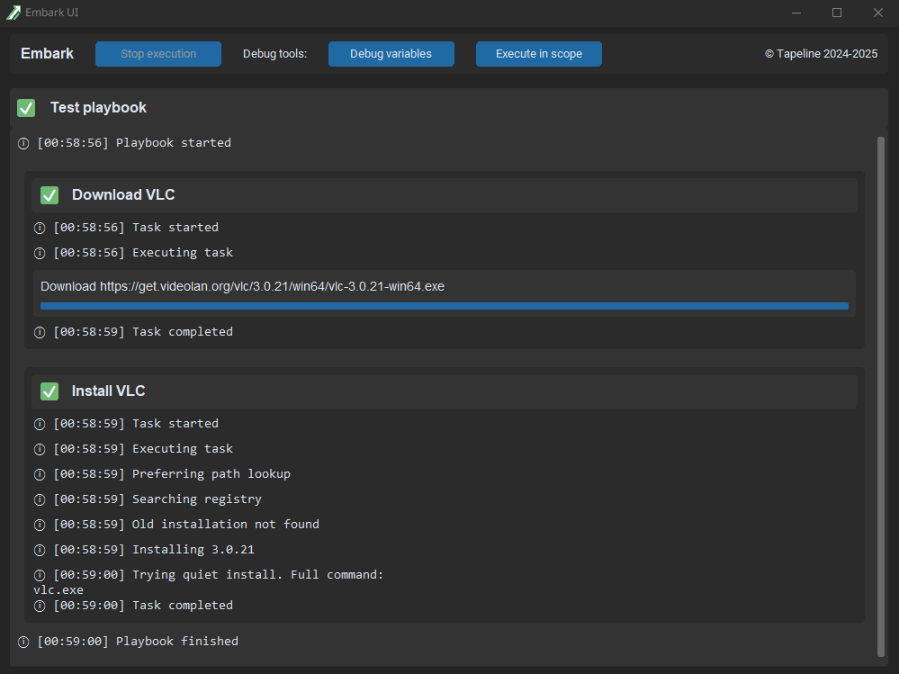Click info icon beside 'Old installation not found'
The height and width of the screenshot is (674, 899).
coord(40,525)
